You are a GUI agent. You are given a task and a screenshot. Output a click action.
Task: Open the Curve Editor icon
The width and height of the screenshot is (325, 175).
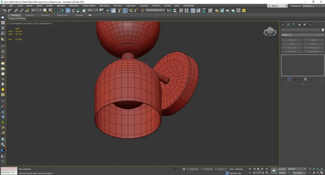[x=198, y=11]
